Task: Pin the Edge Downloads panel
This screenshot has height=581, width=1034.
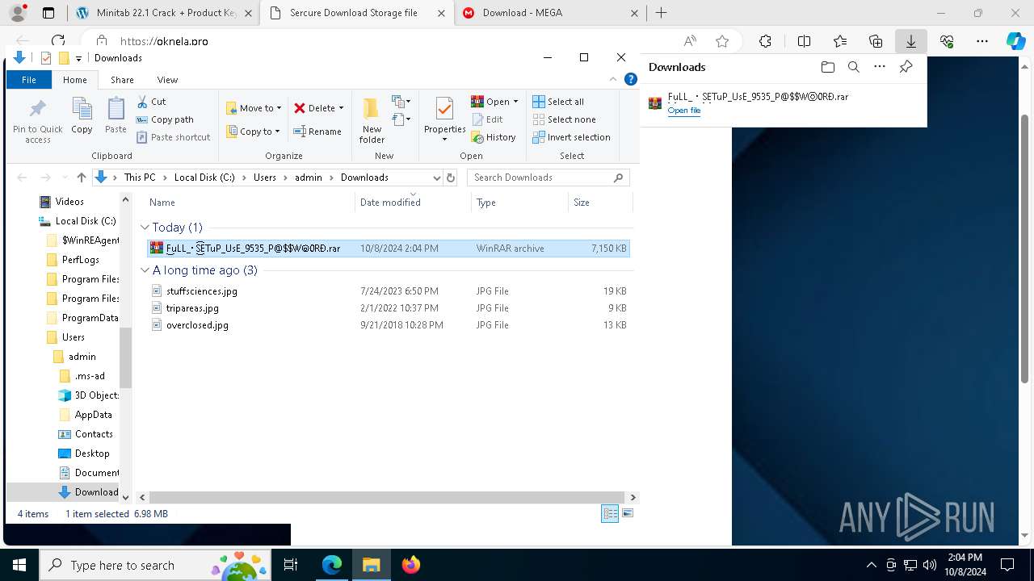Action: 906,67
